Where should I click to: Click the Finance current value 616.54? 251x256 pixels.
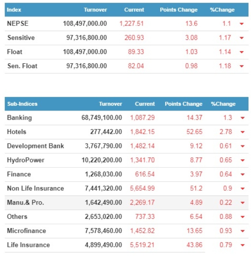[x=145, y=174]
